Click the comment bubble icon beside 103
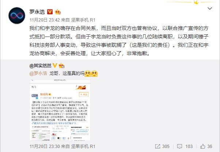220x152 pixels. point(179,147)
